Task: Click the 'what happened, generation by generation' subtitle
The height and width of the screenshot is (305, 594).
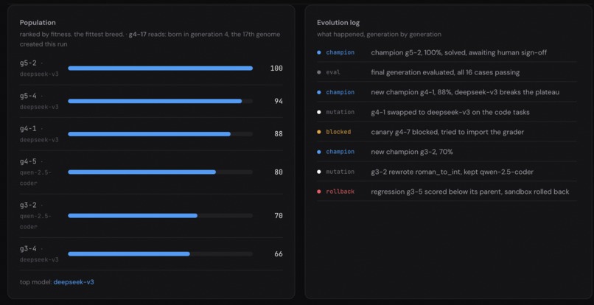Action: [x=379, y=35]
